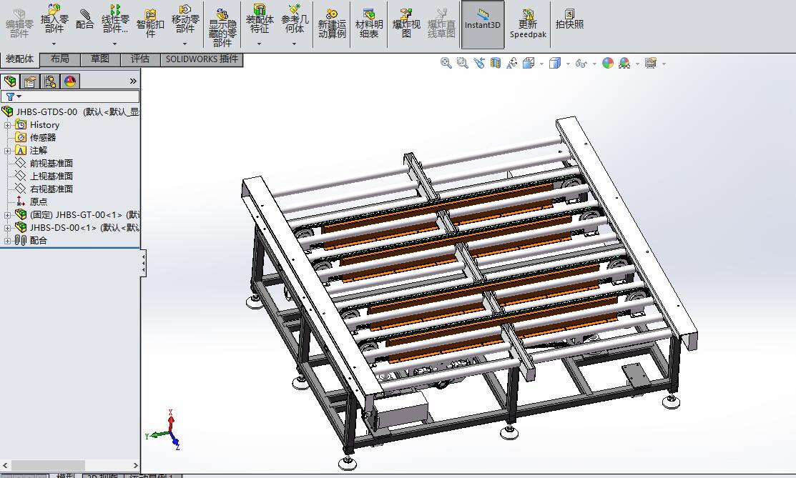The image size is (796, 478).
Task: Click the Edit Appearance color ball icon
Action: [x=608, y=63]
